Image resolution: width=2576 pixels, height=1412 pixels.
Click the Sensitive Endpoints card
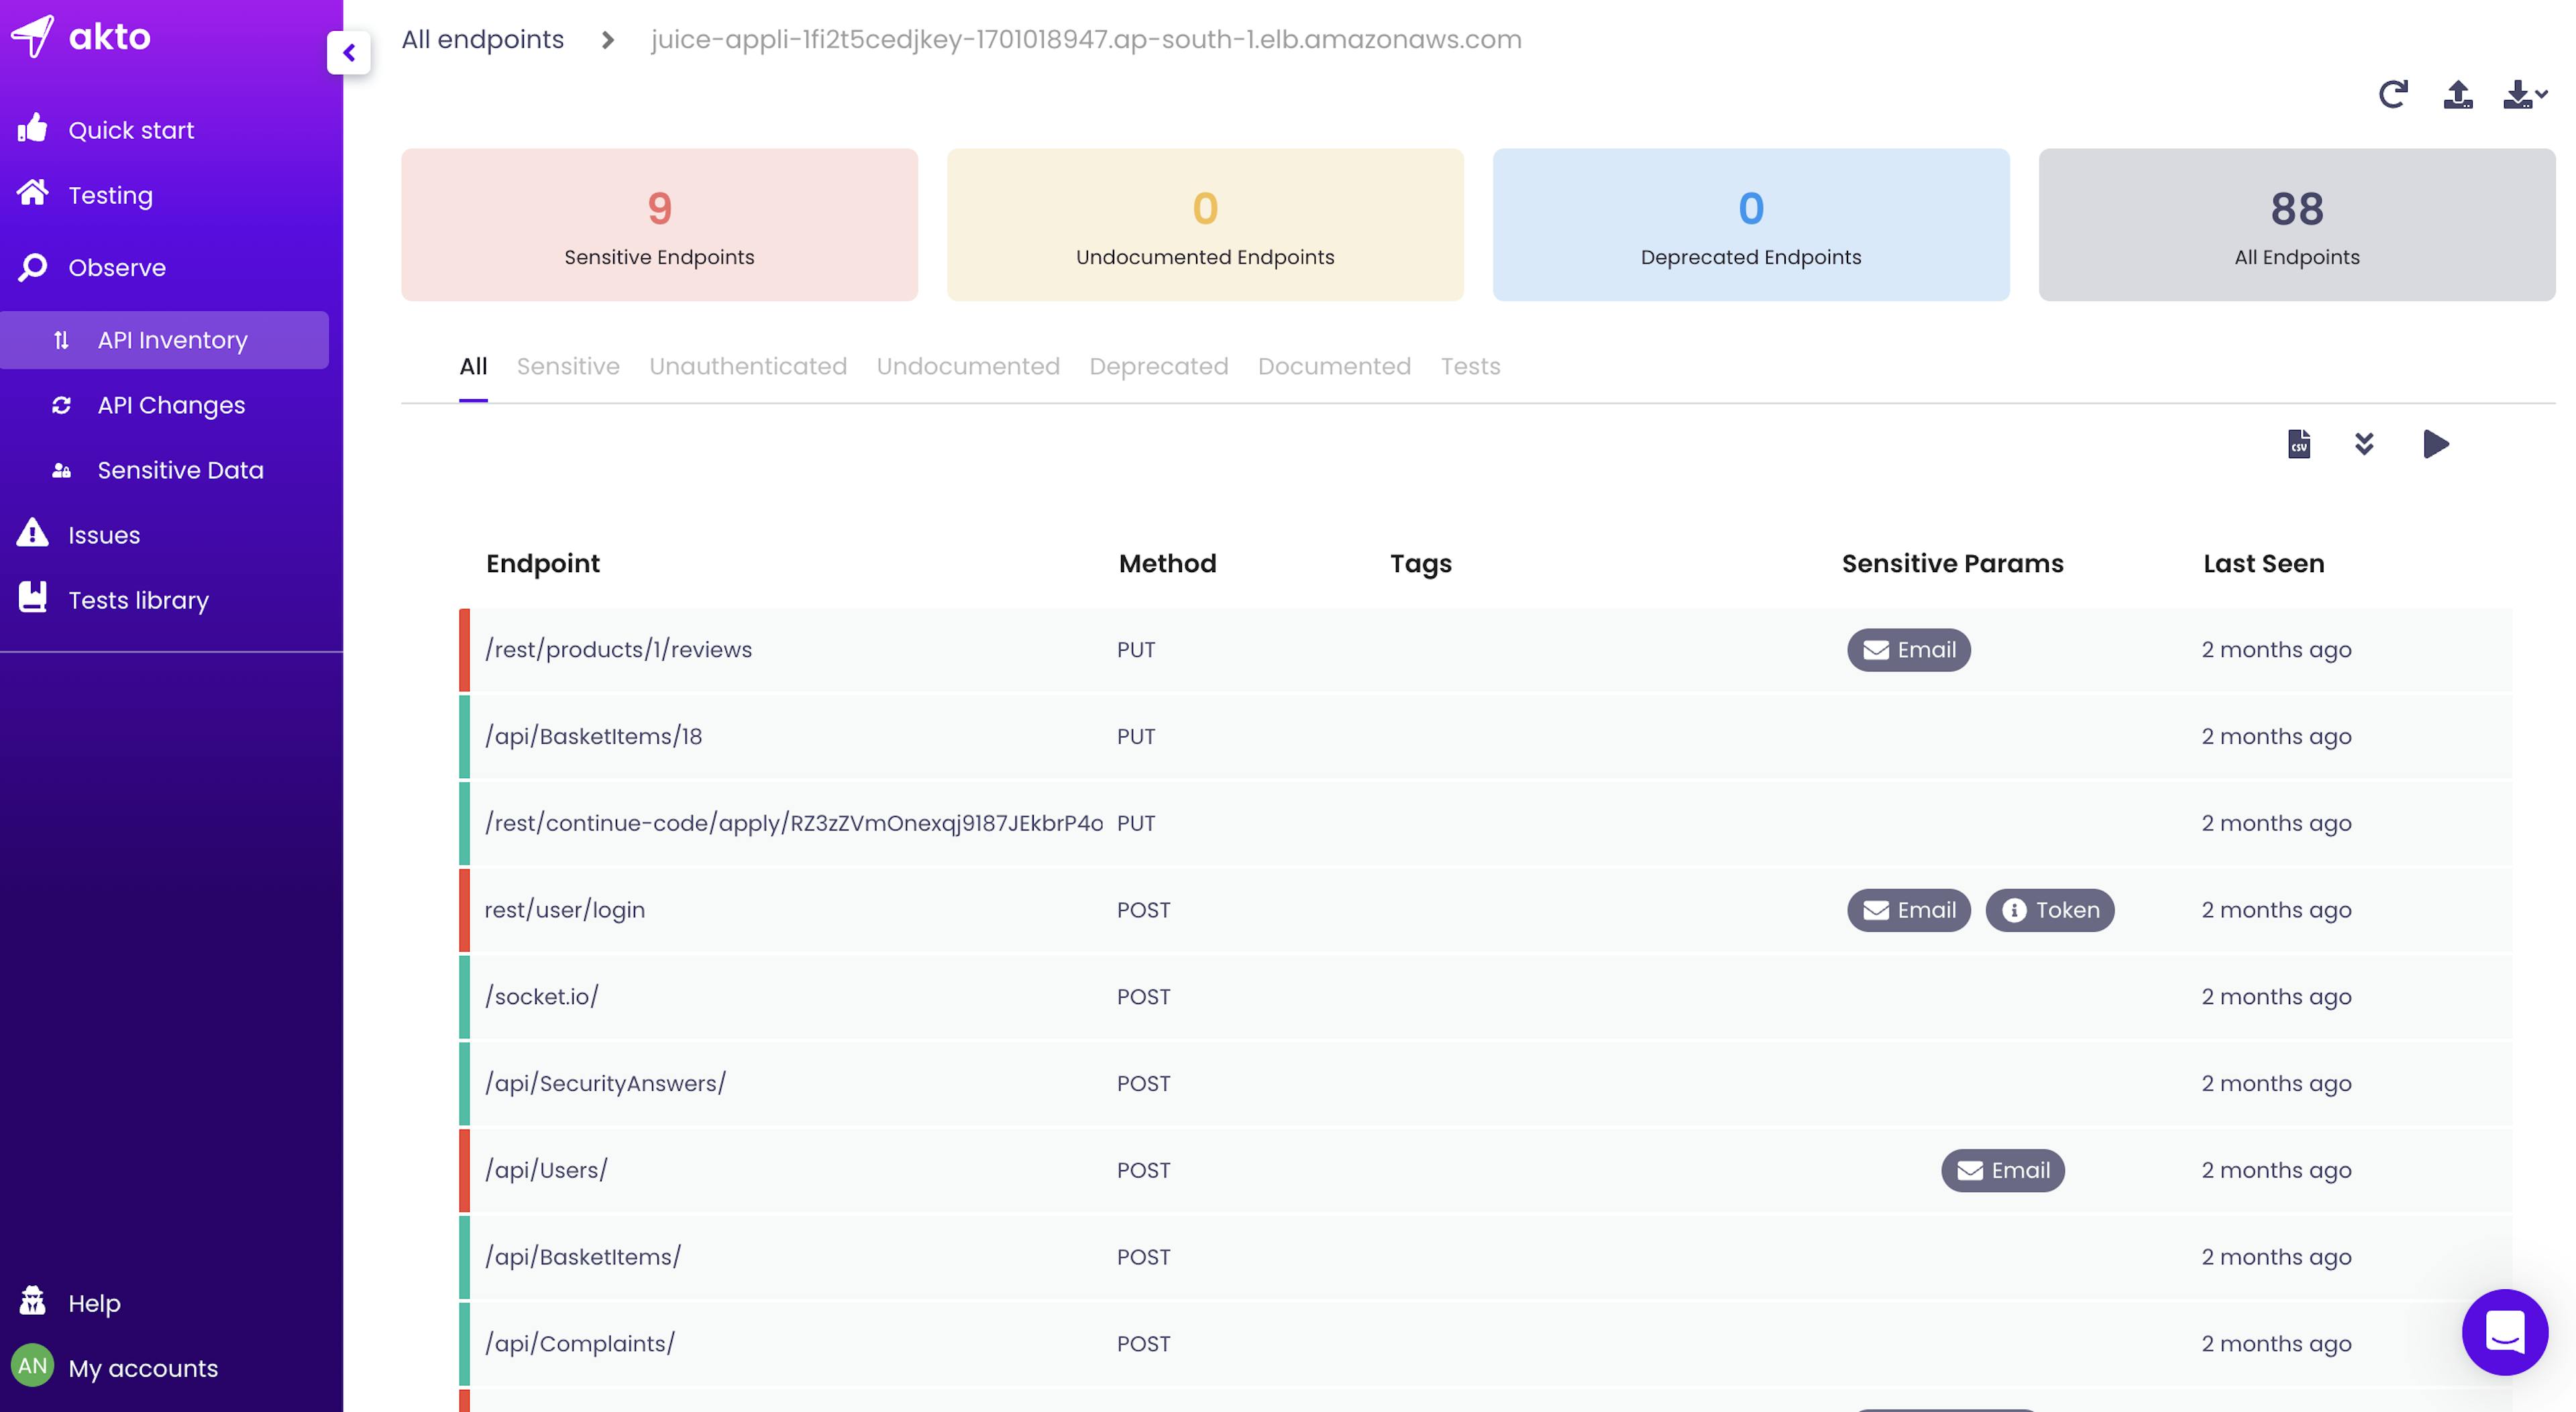659,225
